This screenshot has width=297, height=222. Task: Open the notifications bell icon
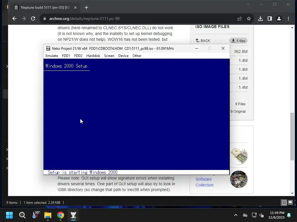(x=289, y=215)
